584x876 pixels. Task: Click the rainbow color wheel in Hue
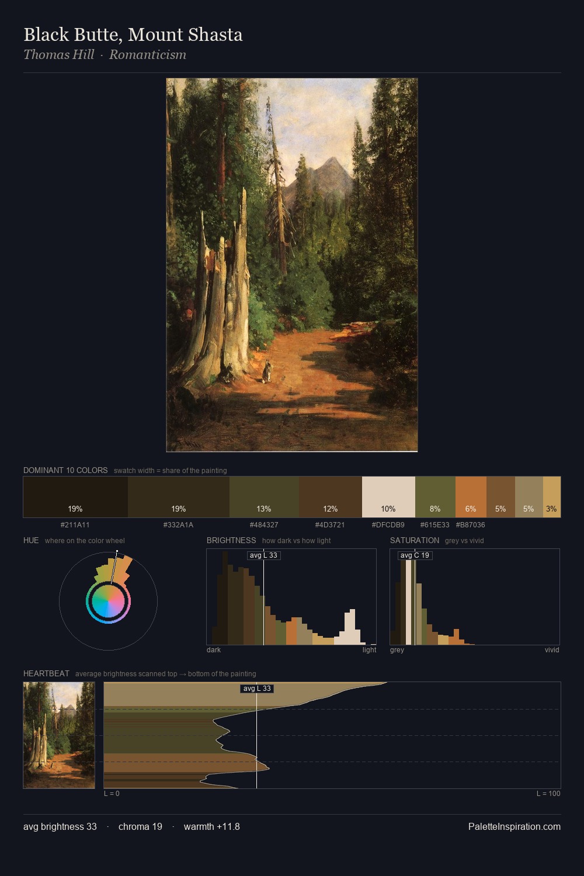[x=108, y=602]
